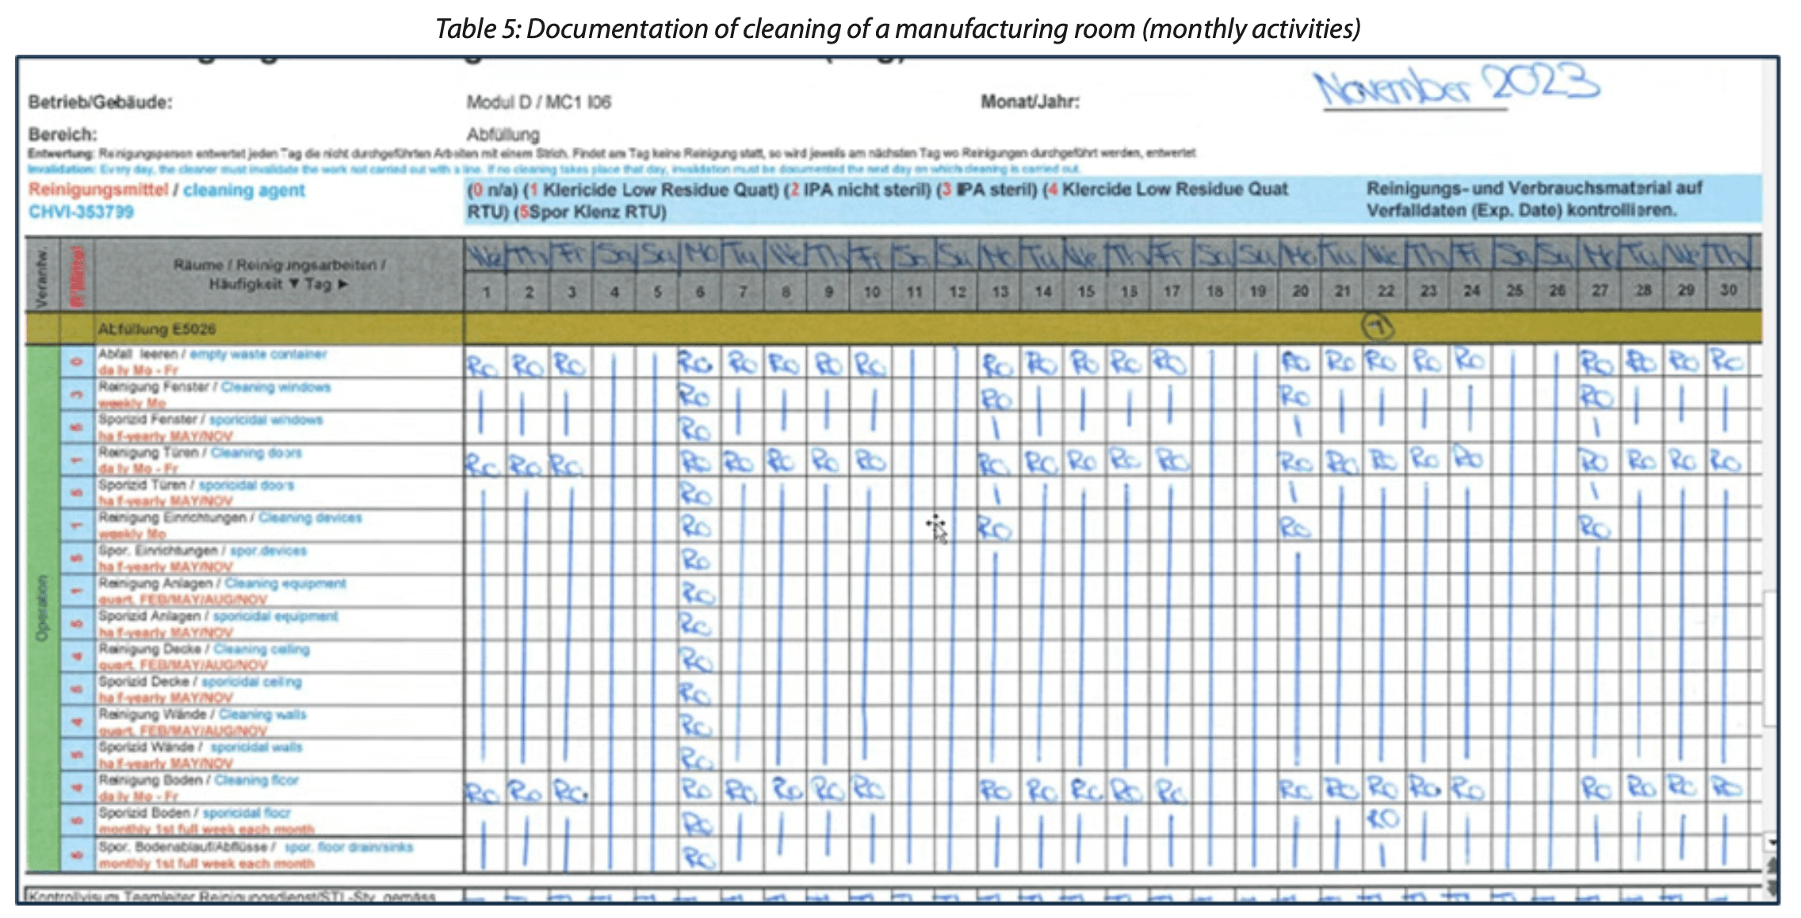
Task: Select day '22' column header
Action: [1385, 292]
